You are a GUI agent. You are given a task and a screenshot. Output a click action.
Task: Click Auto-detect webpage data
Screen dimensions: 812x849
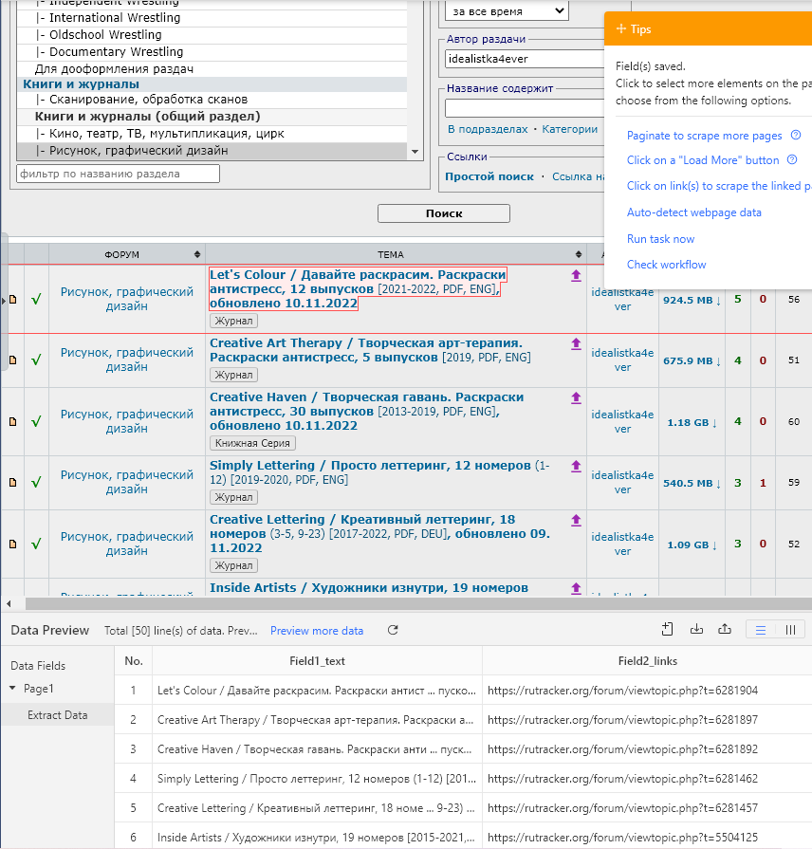click(x=694, y=212)
